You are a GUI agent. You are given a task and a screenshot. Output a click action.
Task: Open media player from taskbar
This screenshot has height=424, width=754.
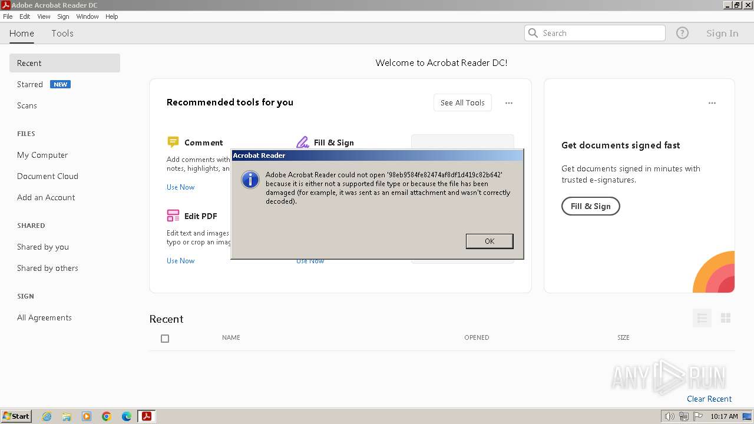click(x=87, y=416)
